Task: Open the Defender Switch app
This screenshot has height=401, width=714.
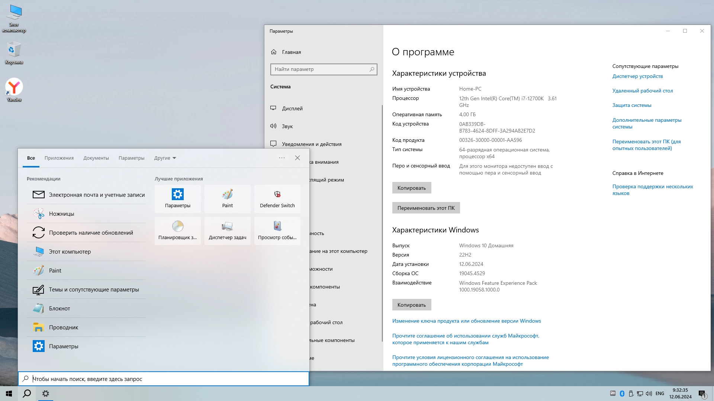Action: point(277,199)
